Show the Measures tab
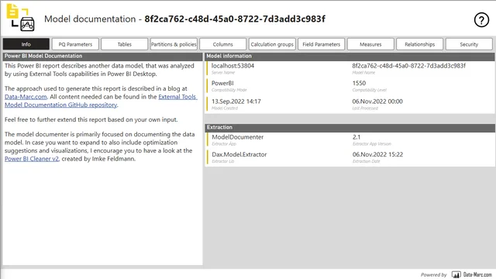 tap(370, 44)
